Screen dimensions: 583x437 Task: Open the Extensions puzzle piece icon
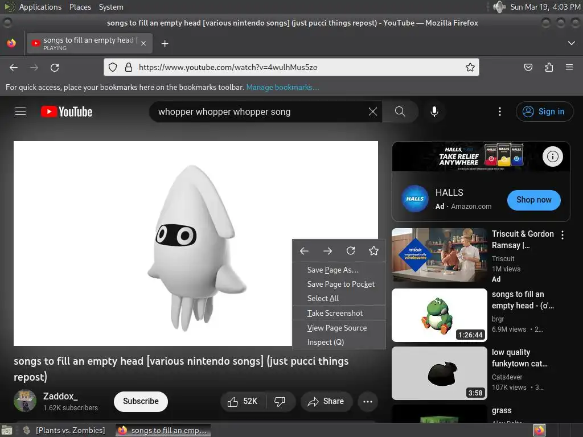(x=549, y=67)
